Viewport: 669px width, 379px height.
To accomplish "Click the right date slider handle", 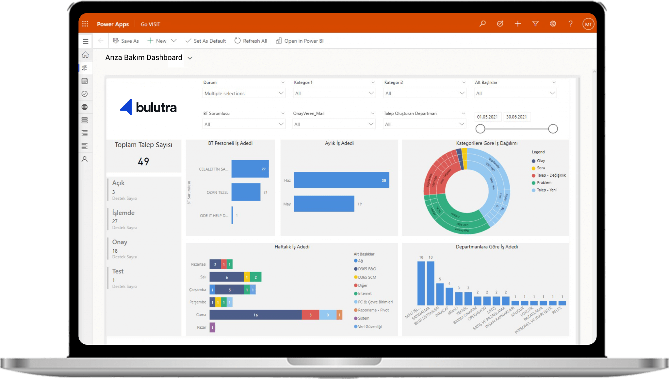I will click(553, 129).
